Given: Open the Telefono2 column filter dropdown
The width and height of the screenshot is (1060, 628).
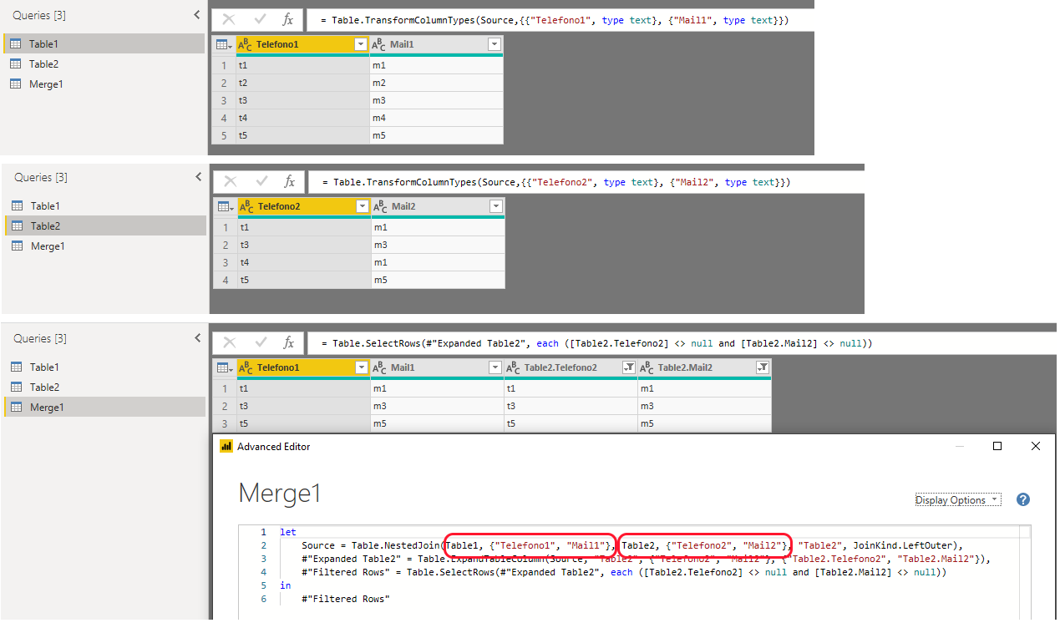Looking at the screenshot, I should point(363,206).
